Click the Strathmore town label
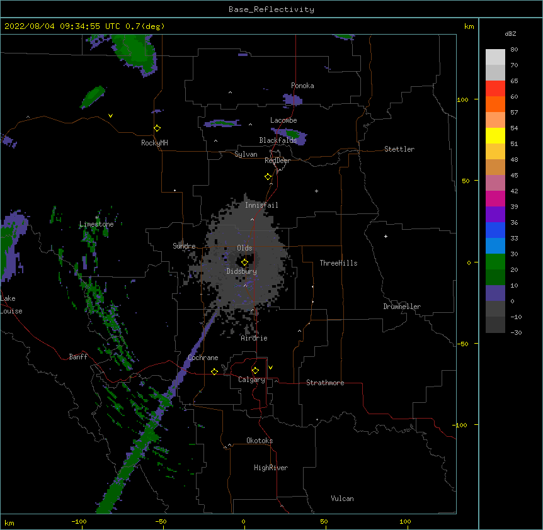This screenshot has height=530, width=543. pyautogui.click(x=325, y=383)
